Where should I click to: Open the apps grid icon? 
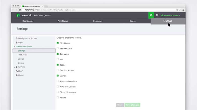point(157,15)
